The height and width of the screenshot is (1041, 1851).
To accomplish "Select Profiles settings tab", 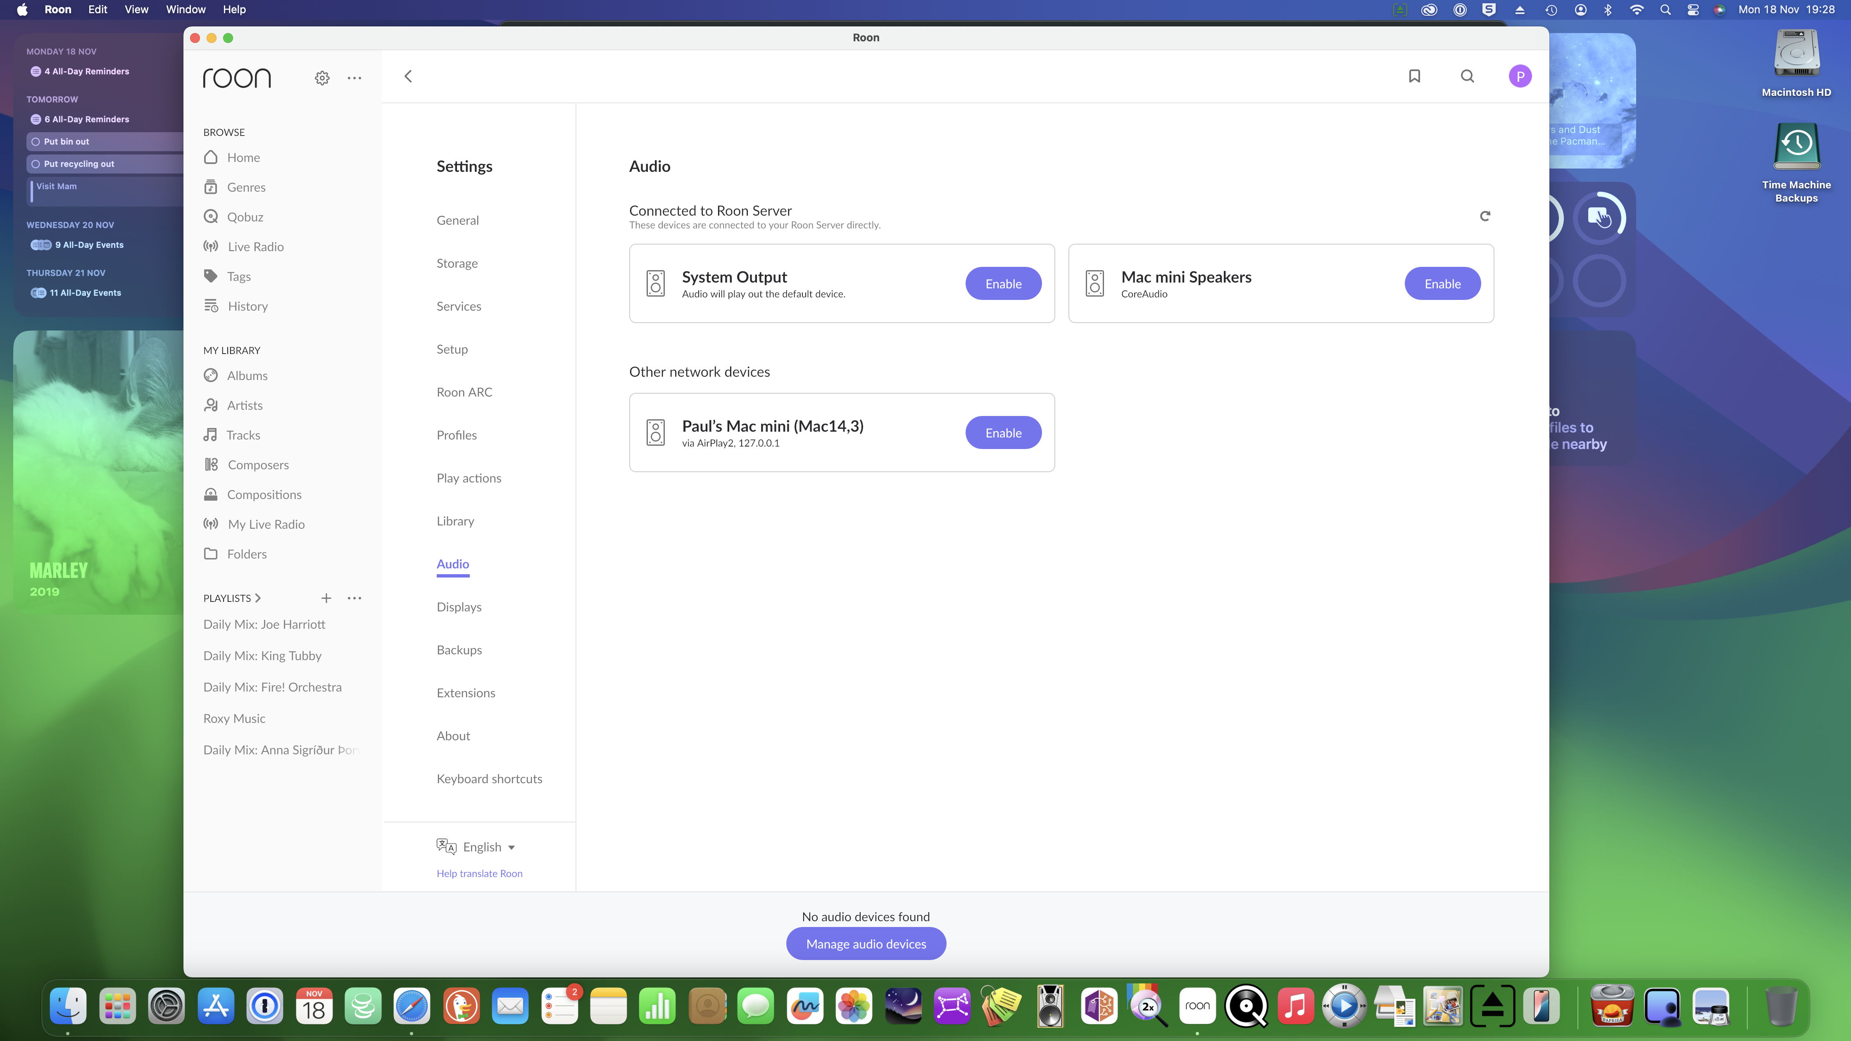I will pyautogui.click(x=456, y=435).
